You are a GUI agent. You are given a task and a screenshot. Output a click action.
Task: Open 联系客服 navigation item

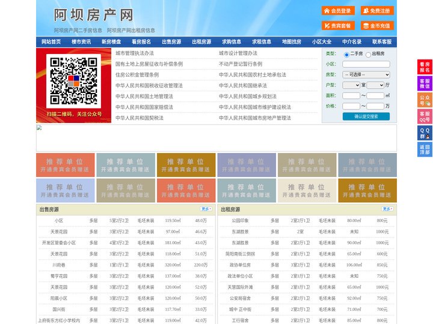[382, 42]
